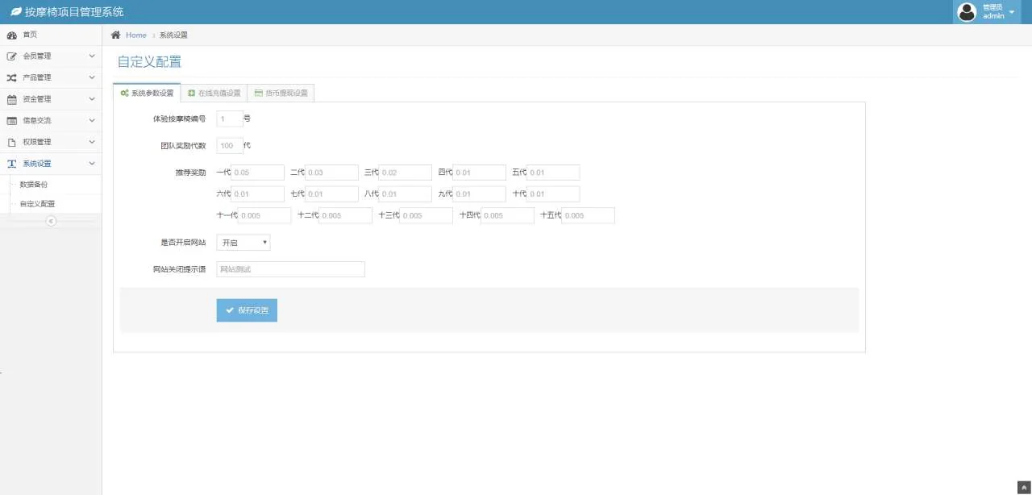
Task: Collapse the sidebar with the arrow button
Action: tap(51, 221)
